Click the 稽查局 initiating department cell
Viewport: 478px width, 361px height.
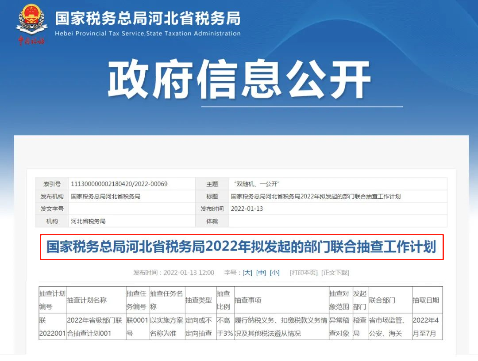pyautogui.click(x=360, y=327)
